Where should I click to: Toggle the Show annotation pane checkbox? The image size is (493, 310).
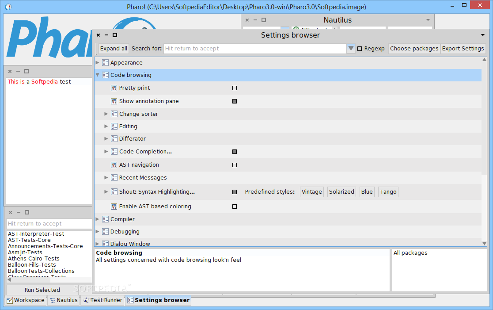tap(235, 101)
